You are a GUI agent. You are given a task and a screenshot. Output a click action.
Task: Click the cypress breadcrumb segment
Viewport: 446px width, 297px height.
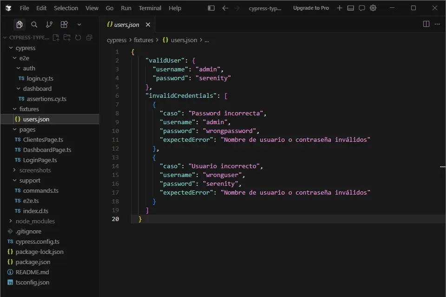point(116,40)
